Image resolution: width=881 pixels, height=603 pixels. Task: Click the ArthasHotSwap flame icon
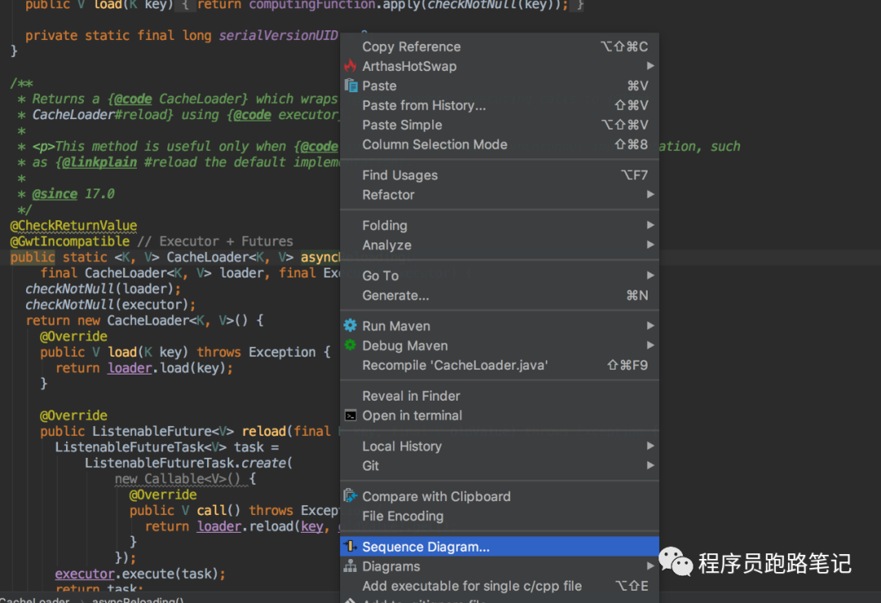(x=351, y=66)
